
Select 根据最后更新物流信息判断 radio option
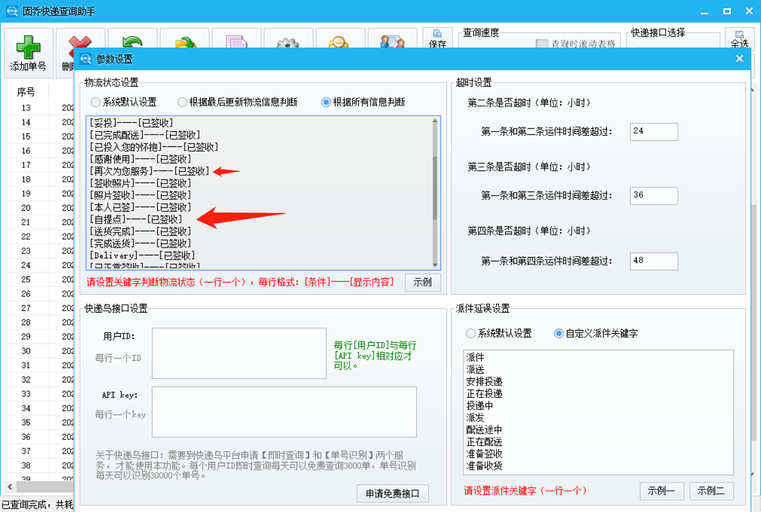click(x=182, y=102)
